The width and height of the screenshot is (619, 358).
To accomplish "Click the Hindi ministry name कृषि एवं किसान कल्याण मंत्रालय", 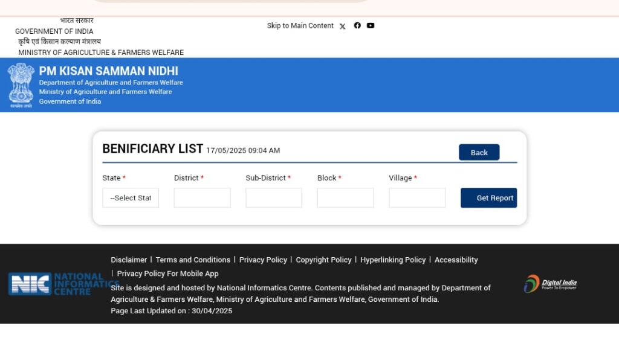I will [x=60, y=42].
